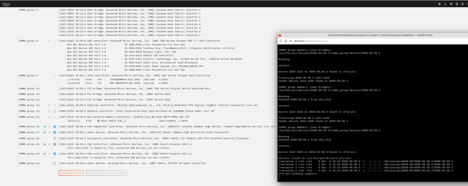The image size is (468, 186).
Task: Uncheck the VGA compatible controller checkbox
Action: tap(55, 126)
